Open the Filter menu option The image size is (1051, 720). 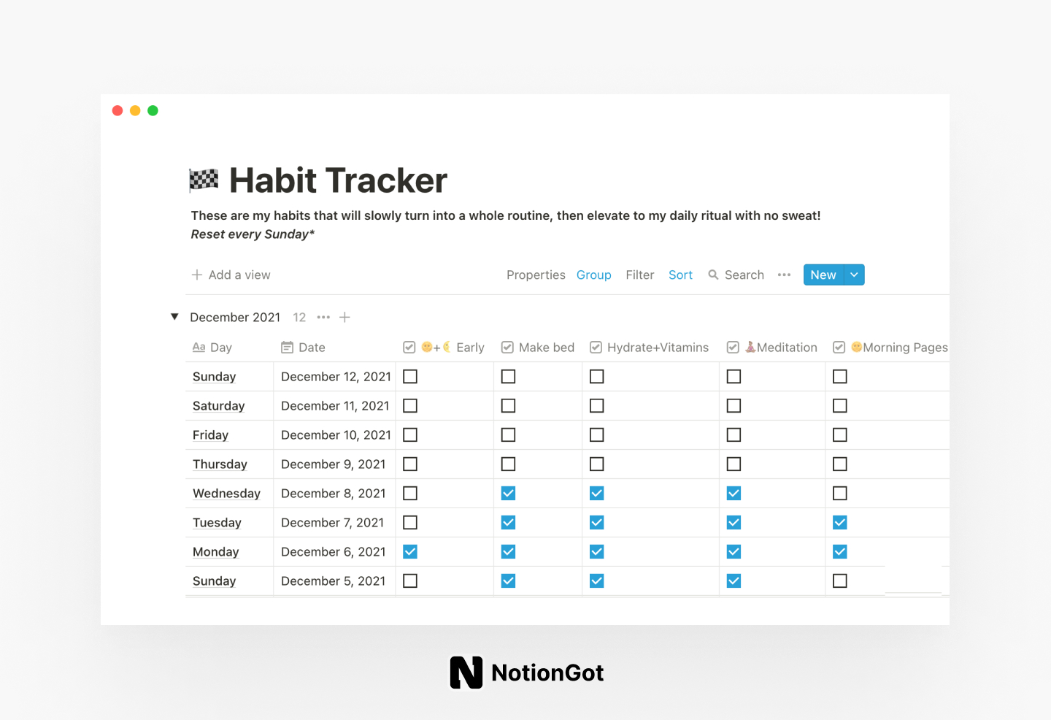(640, 275)
